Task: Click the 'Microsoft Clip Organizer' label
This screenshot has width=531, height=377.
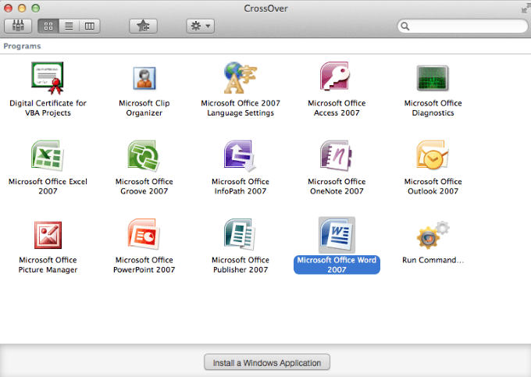Action: tap(144, 108)
